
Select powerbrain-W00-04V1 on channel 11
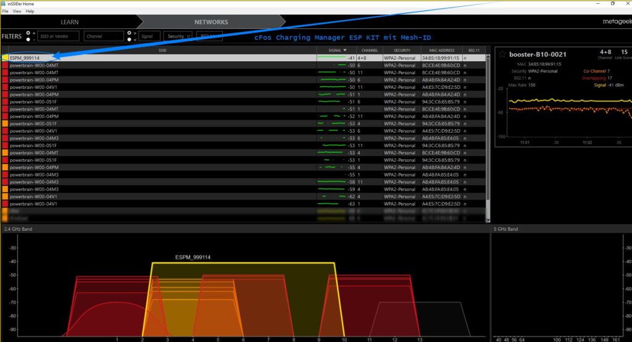pos(243,87)
